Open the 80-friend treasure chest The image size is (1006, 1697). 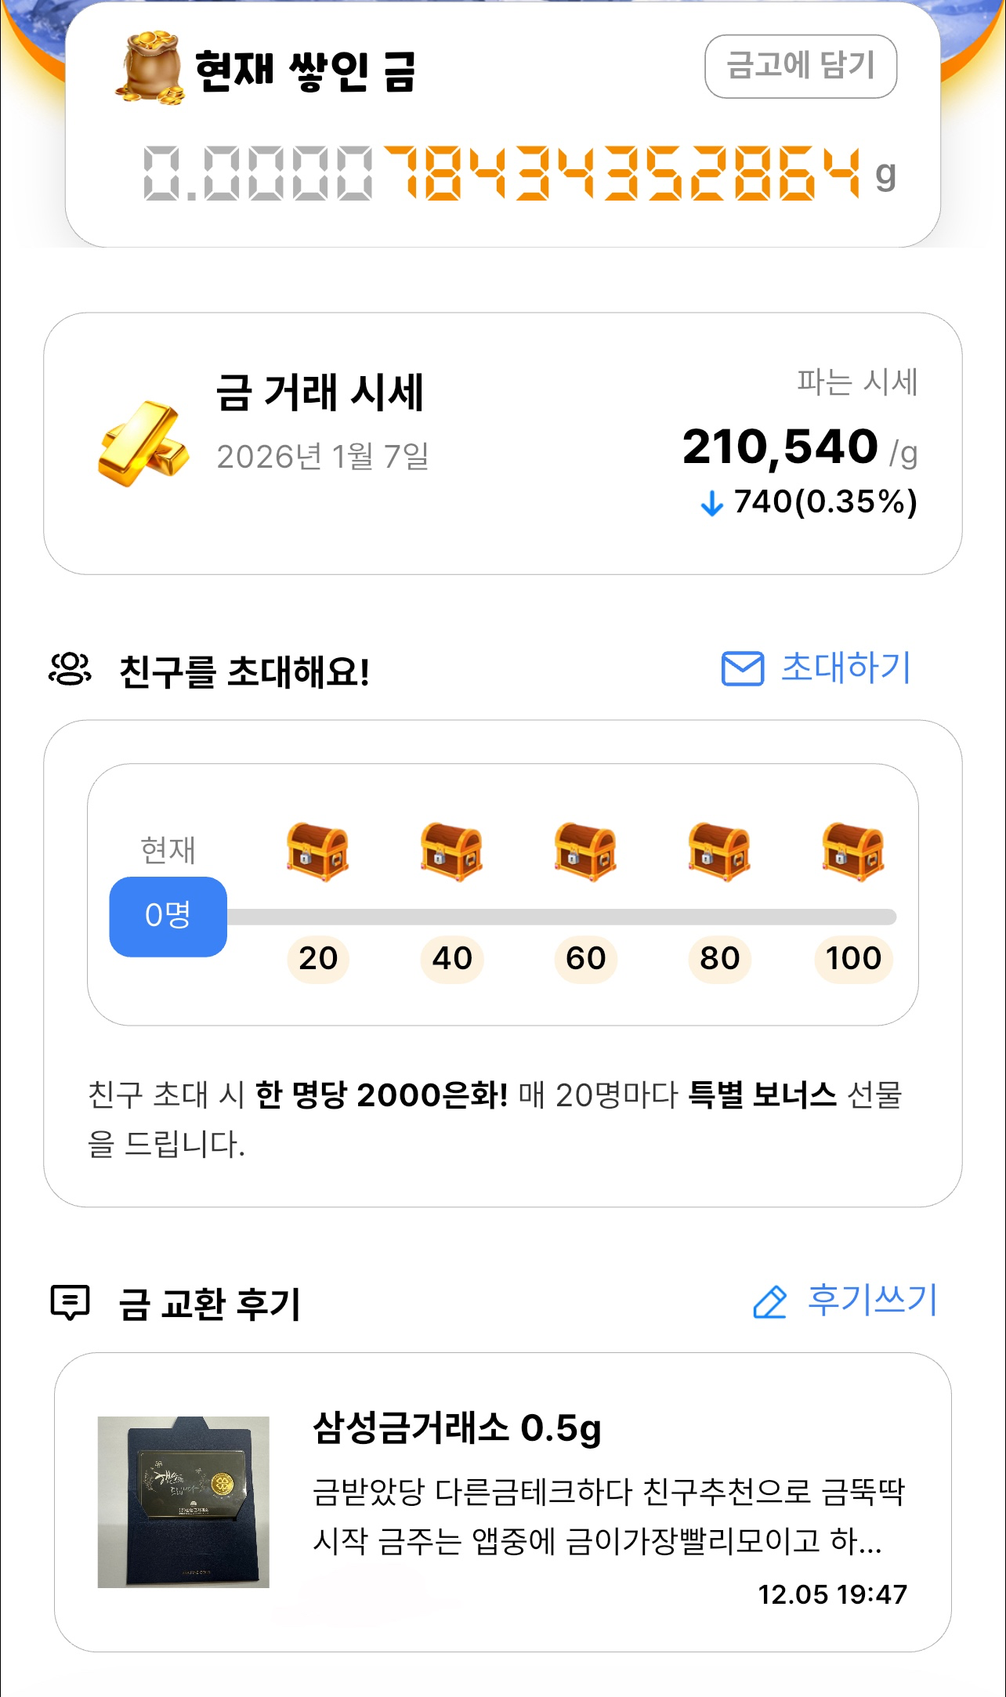tap(719, 852)
